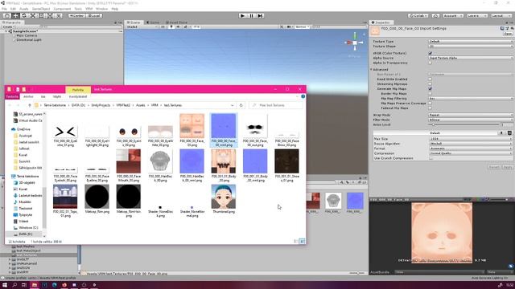515x289 pixels.
Task: Toggle Fadeout Mip Maps checkbox
Action: tap(431, 108)
